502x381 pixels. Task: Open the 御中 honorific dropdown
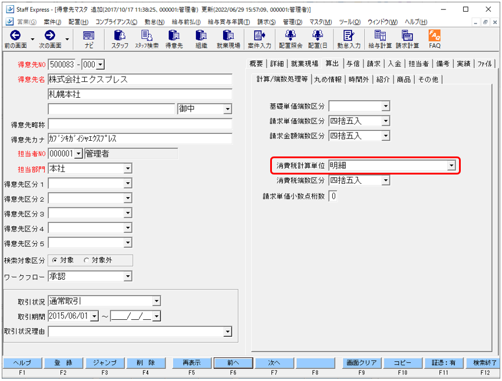(227, 109)
